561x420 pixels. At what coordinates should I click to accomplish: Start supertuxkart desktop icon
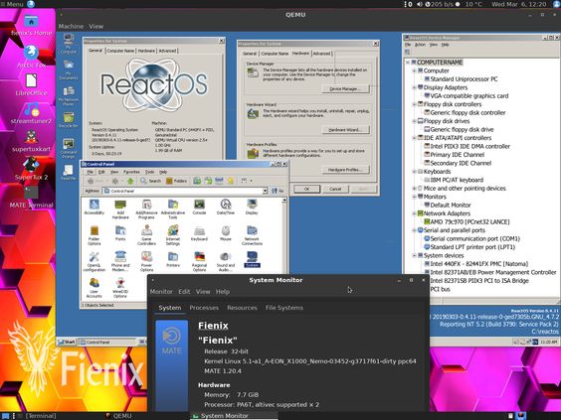pos(31,141)
